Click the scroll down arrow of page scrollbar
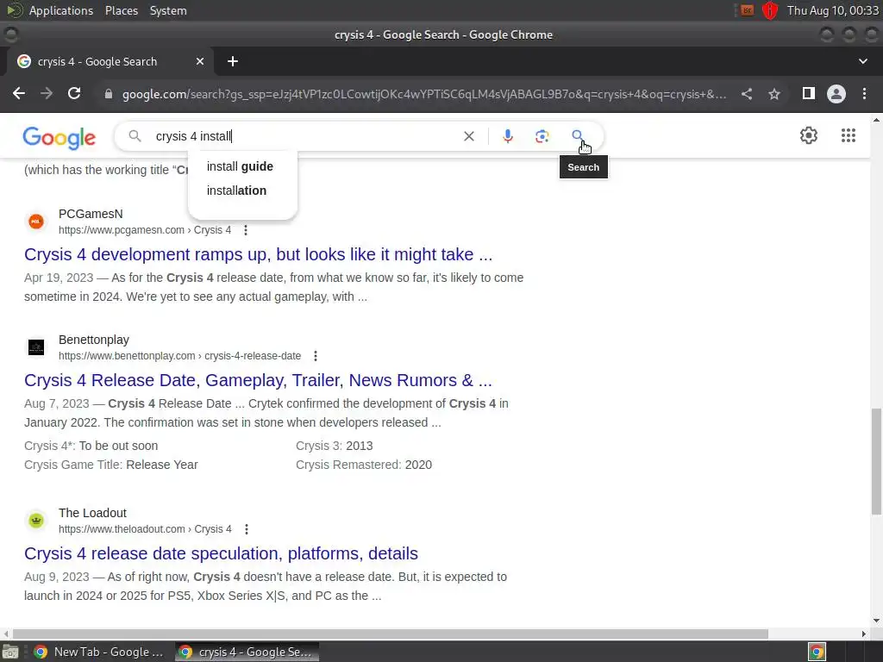The width and height of the screenshot is (883, 662). 876,621
